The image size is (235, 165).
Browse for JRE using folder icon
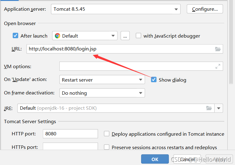pos(209,108)
